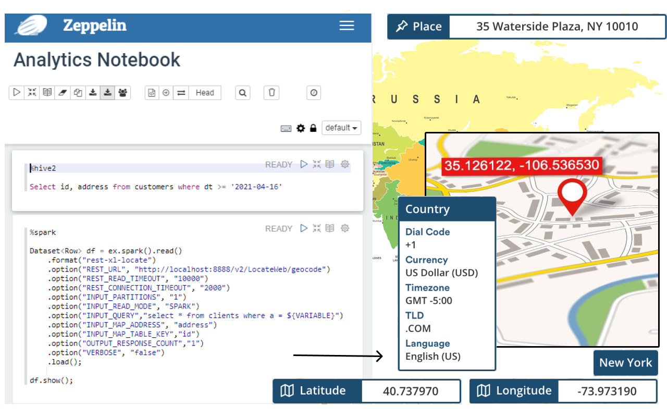
Task: Click the Country panel header
Action: pyautogui.click(x=447, y=209)
